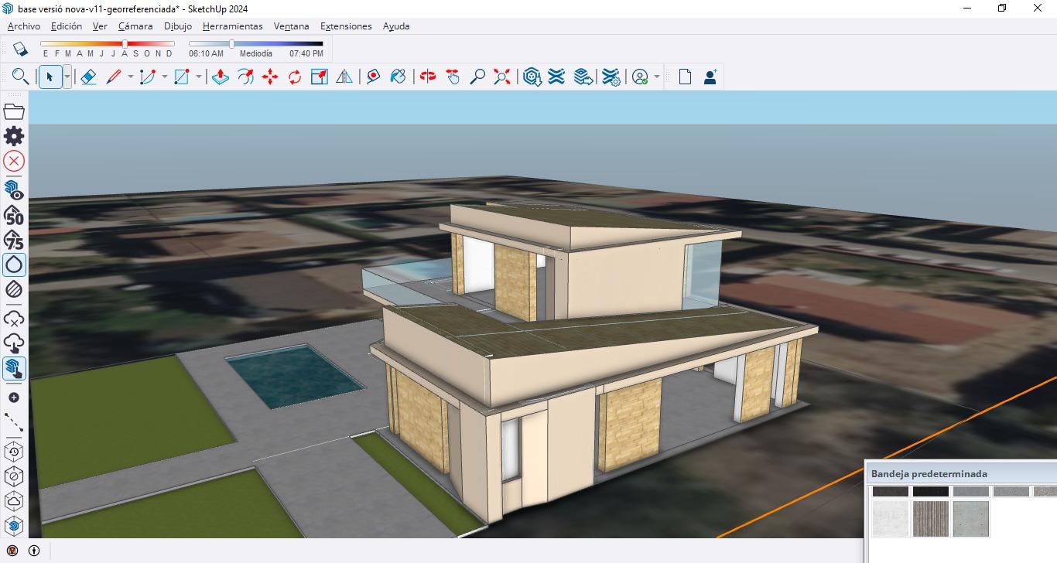
Task: Click the time-of-day shadow slider handle
Action: (x=231, y=44)
